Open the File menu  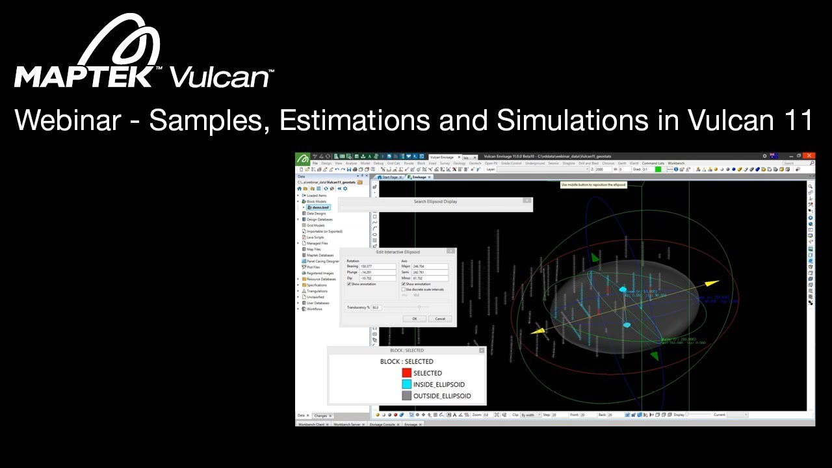point(315,163)
